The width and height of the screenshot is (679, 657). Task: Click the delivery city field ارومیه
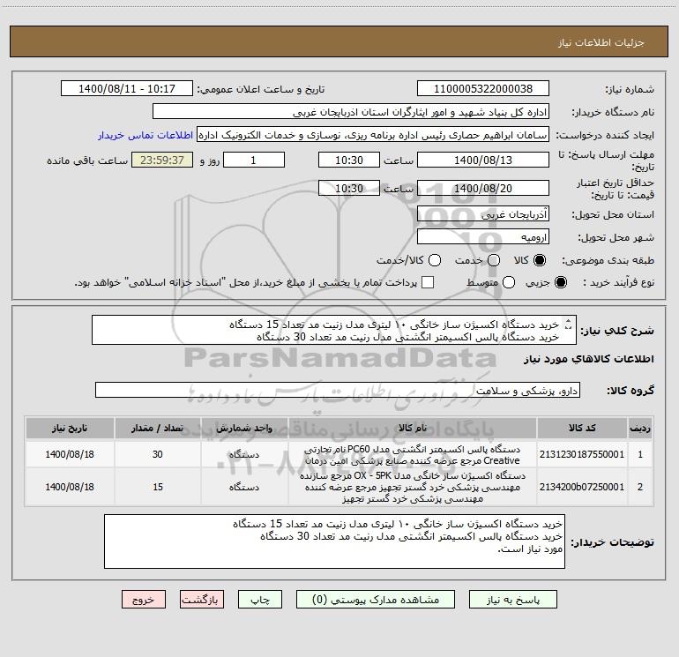click(x=483, y=237)
